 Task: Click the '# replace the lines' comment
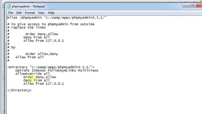pos(27,28)
